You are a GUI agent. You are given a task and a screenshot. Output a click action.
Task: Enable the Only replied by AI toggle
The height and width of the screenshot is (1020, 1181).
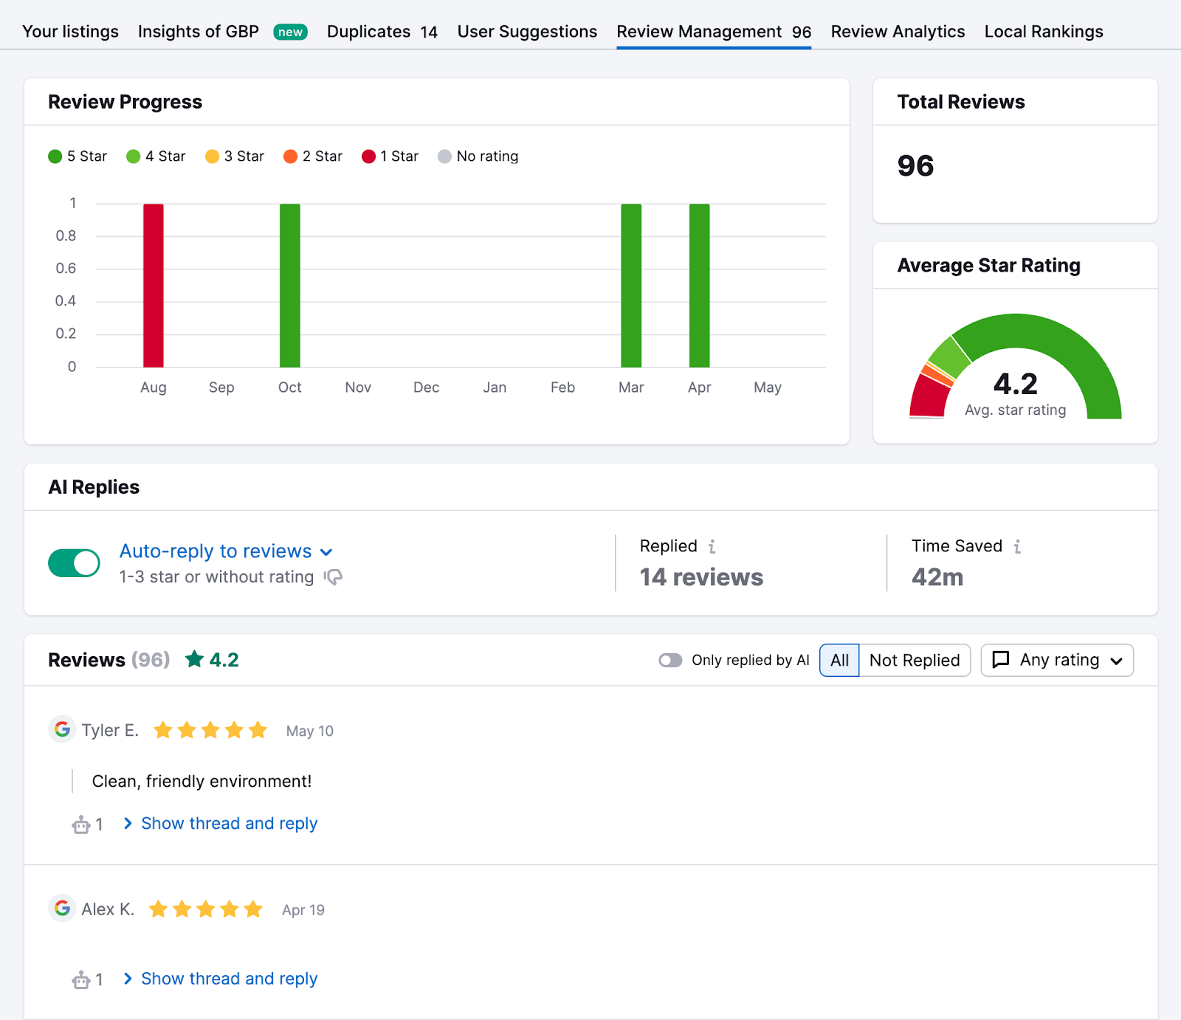pos(670,660)
